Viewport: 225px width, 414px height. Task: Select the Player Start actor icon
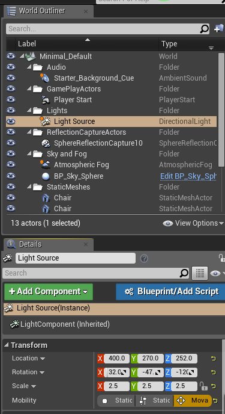(x=46, y=99)
